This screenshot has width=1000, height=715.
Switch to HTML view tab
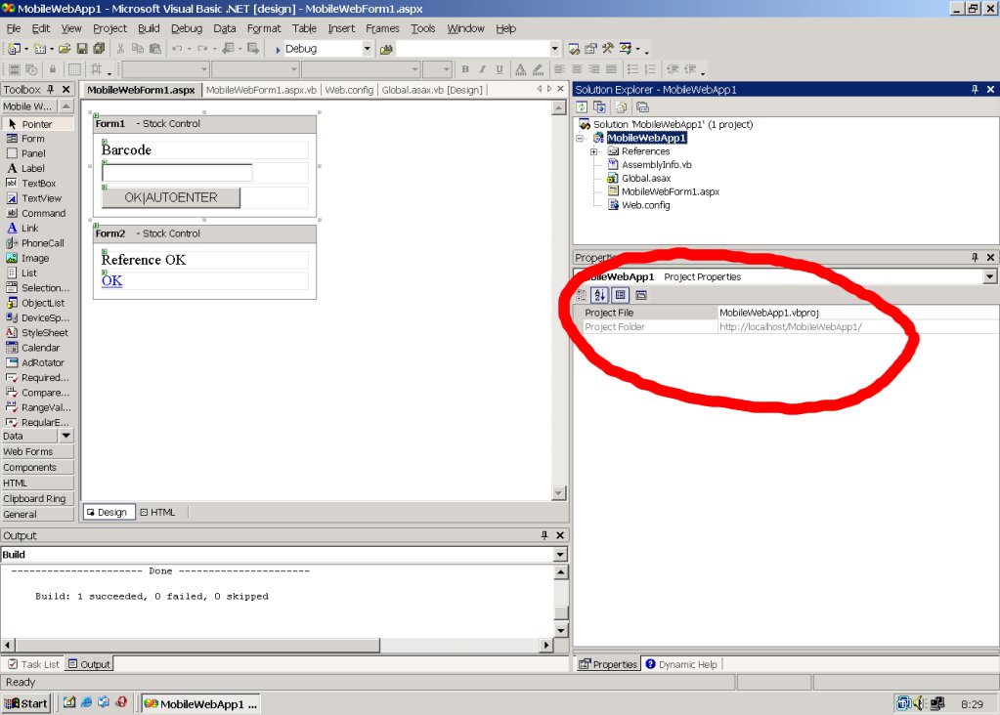(x=157, y=513)
